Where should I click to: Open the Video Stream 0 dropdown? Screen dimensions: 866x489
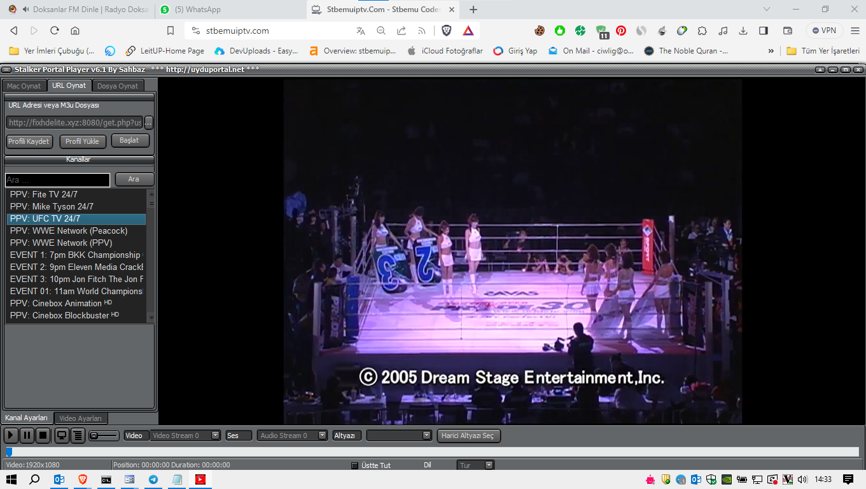(x=185, y=436)
